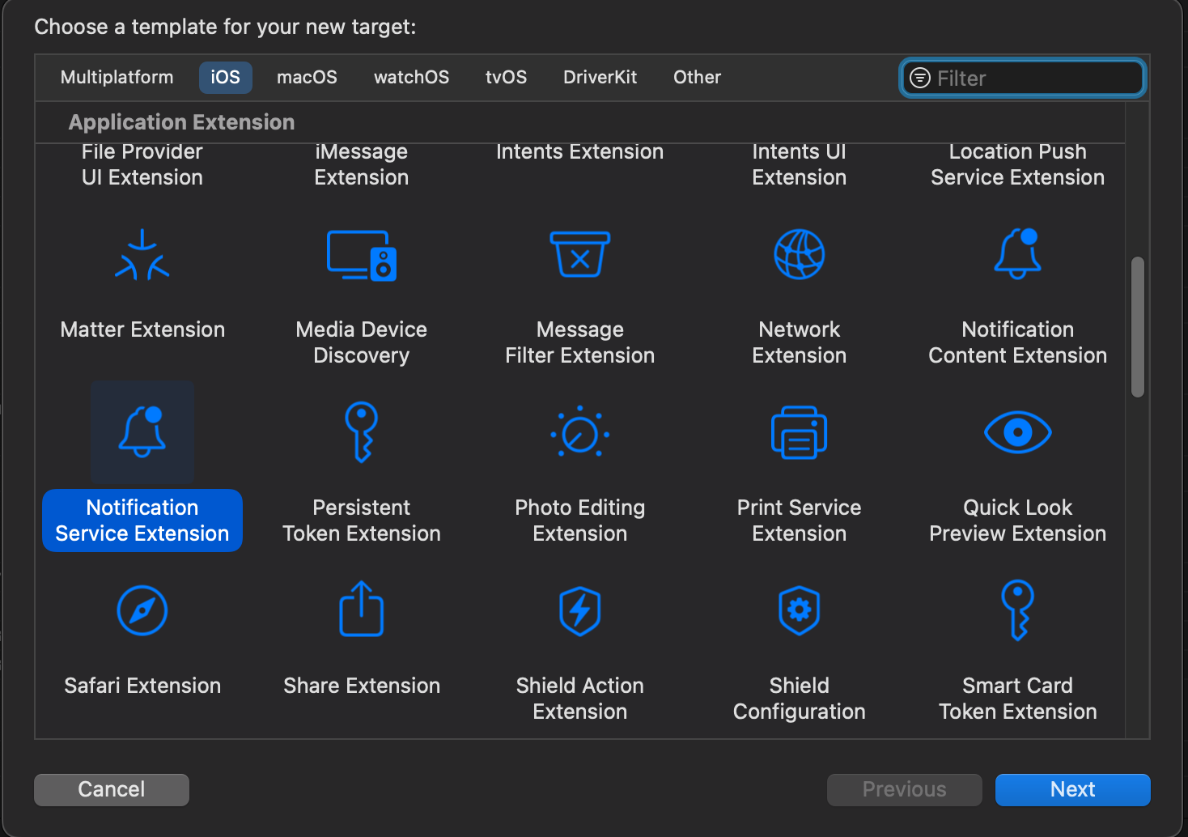1188x837 pixels.
Task: Pick the Persistent Token Extension key icon
Action: coord(362,432)
